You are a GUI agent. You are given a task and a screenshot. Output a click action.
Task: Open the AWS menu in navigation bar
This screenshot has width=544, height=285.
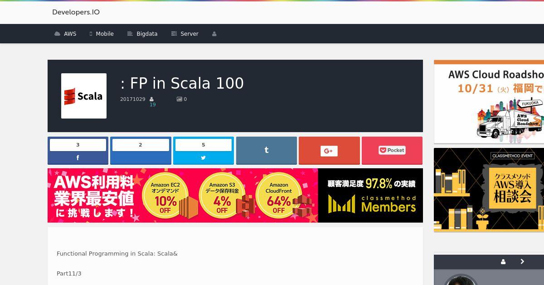pos(65,34)
